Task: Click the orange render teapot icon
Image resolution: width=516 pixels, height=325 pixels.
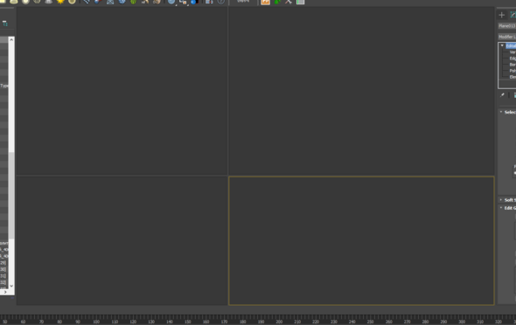Action: (265, 2)
